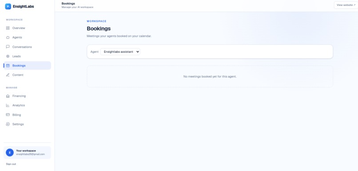The height and width of the screenshot is (171, 358).
Task: Click the Agents icon in sidebar
Action: [8, 37]
